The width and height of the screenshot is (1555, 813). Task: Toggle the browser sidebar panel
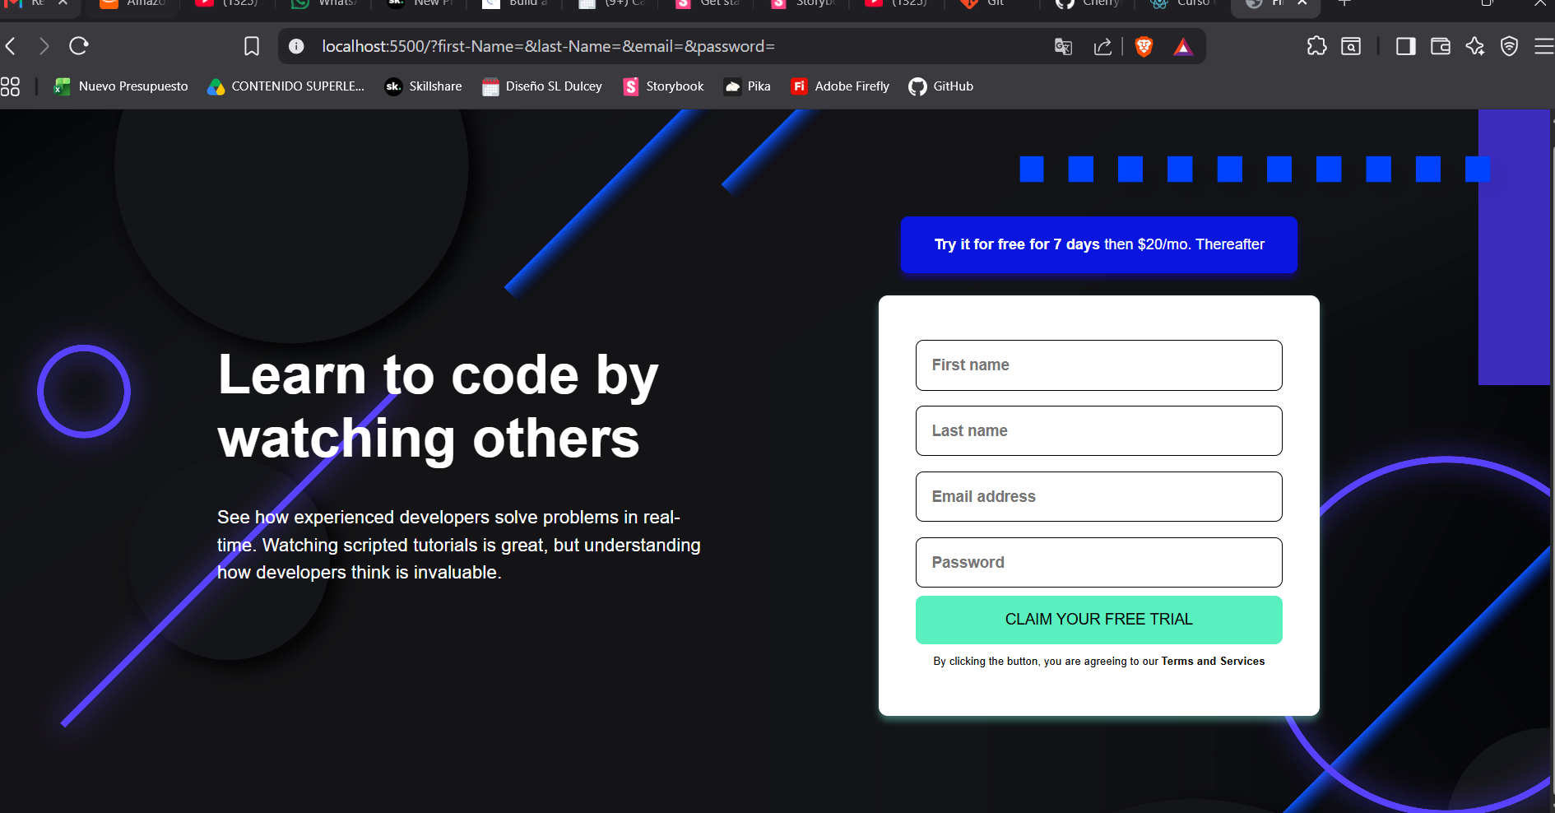1406,46
